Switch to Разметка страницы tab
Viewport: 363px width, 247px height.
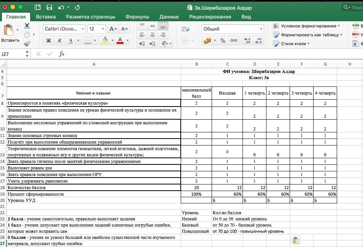90,17
